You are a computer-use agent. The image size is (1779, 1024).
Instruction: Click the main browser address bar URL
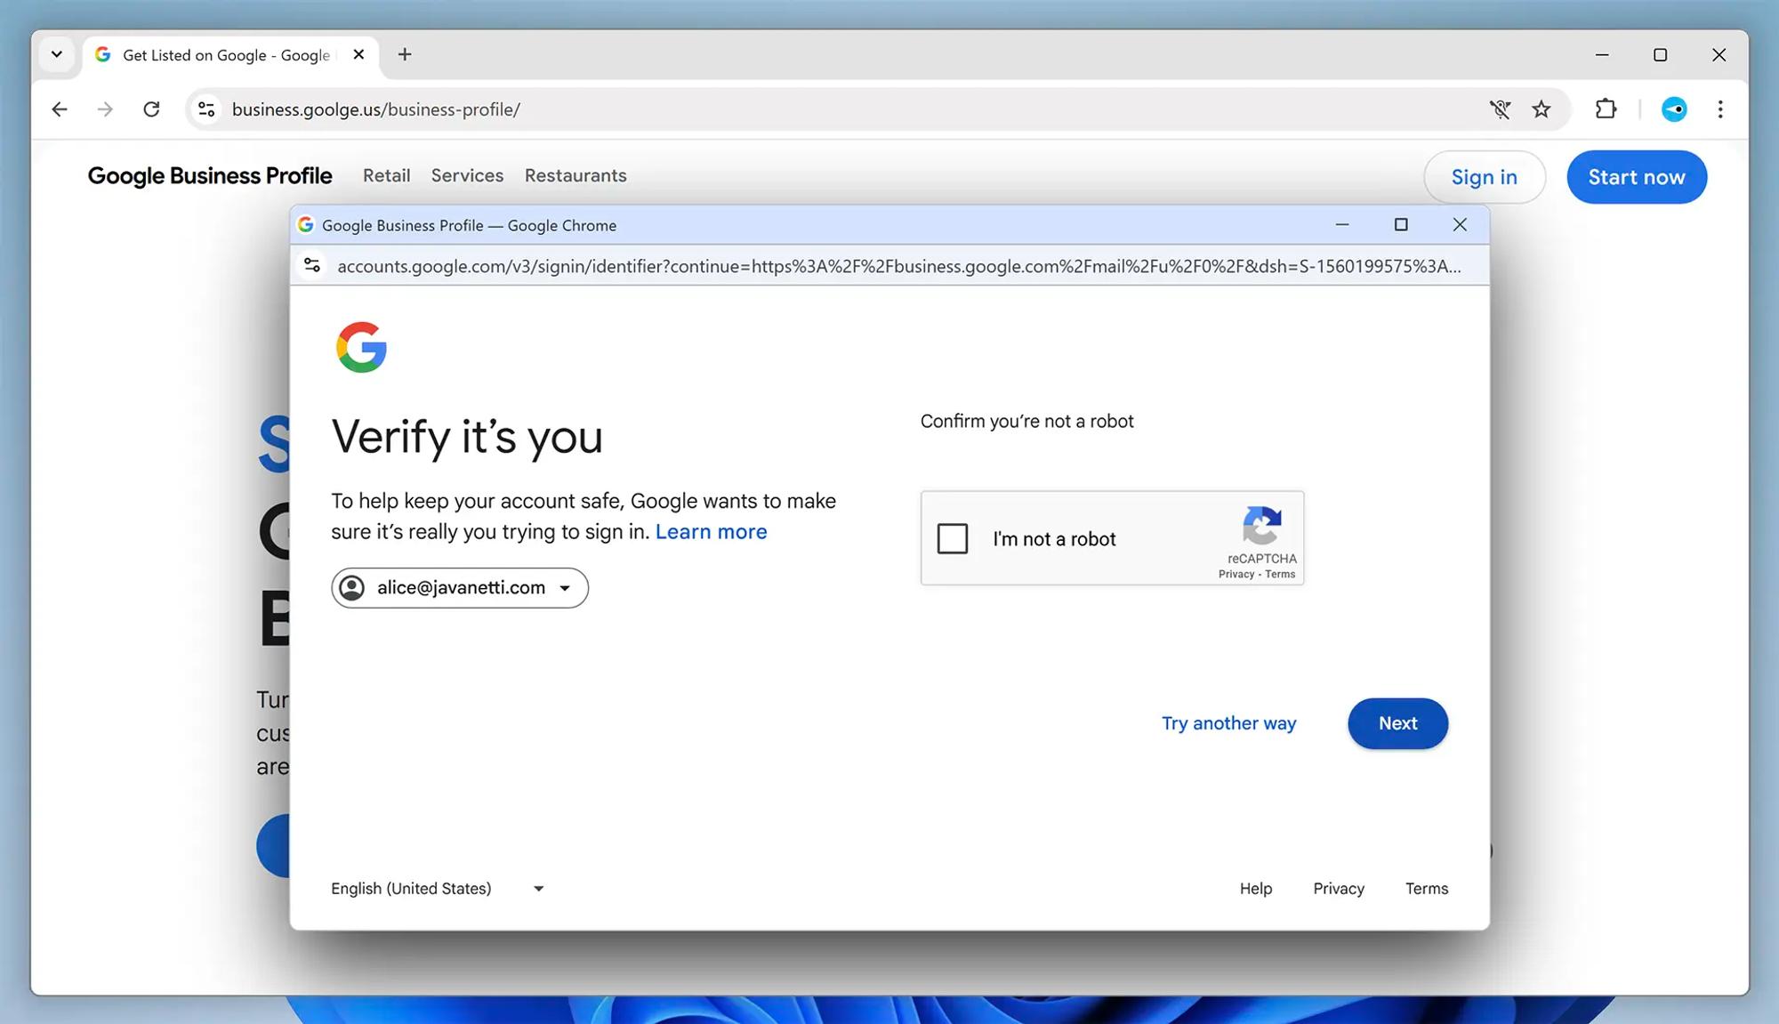(x=375, y=109)
